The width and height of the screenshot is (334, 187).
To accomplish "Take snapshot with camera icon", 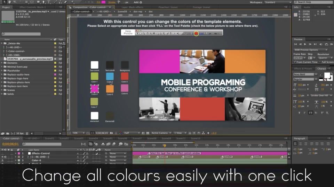I will pyautogui.click(x=111, y=133).
